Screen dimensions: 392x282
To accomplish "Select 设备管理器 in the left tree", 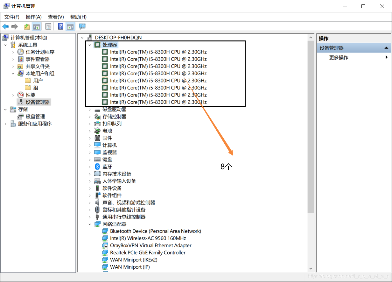I will click(38, 102).
